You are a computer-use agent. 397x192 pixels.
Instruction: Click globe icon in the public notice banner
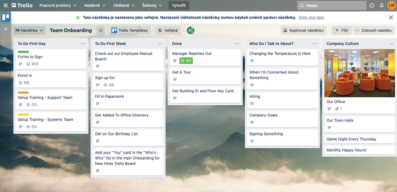tap(78, 18)
